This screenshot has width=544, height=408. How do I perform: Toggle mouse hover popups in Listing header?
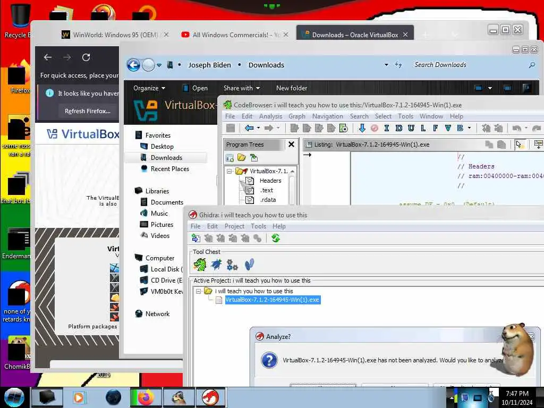pos(519,144)
